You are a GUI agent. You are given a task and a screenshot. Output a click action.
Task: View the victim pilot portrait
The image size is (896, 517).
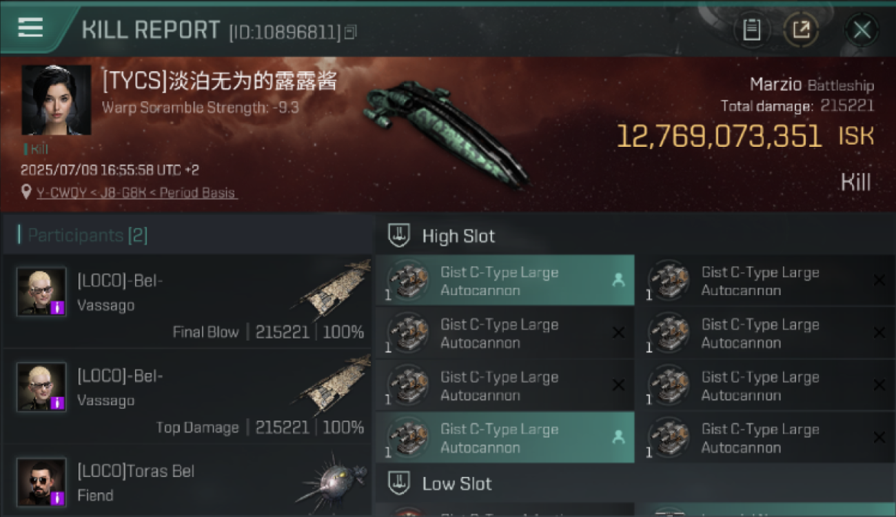click(57, 100)
